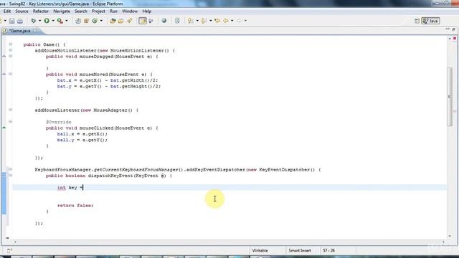The image size is (459, 258).
Task: Click the globe web browser icon
Action: tap(164, 21)
